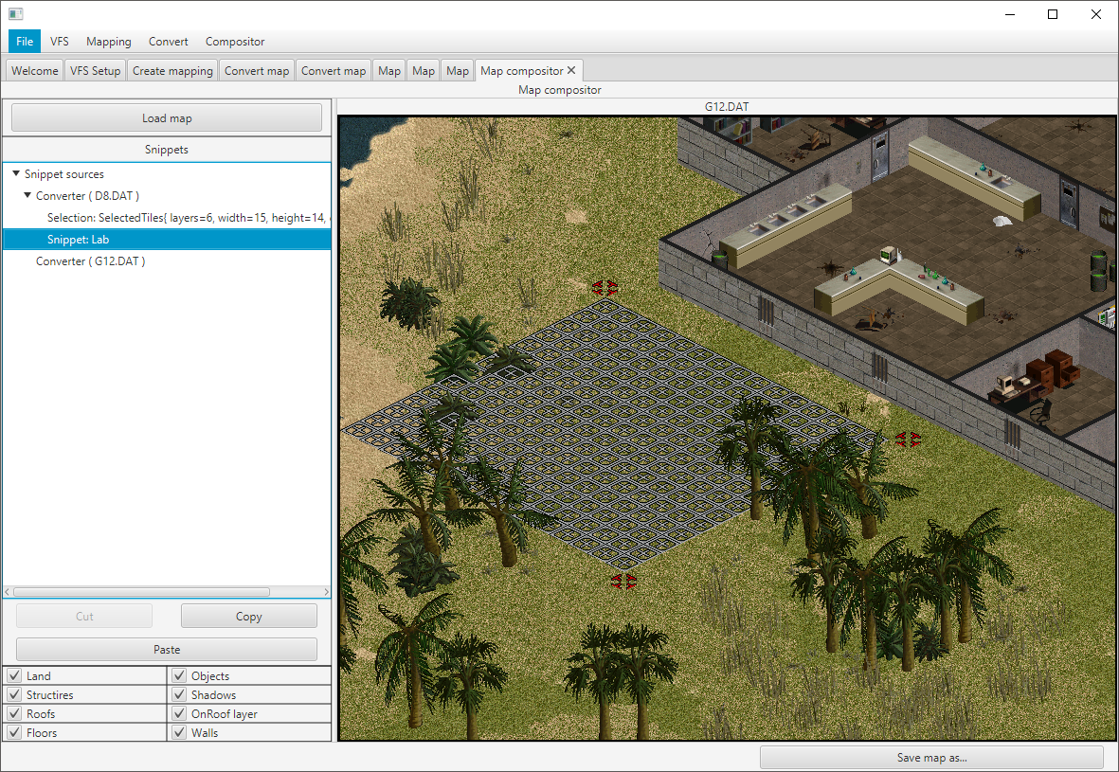Click the right red arrow selection handle

click(x=908, y=440)
